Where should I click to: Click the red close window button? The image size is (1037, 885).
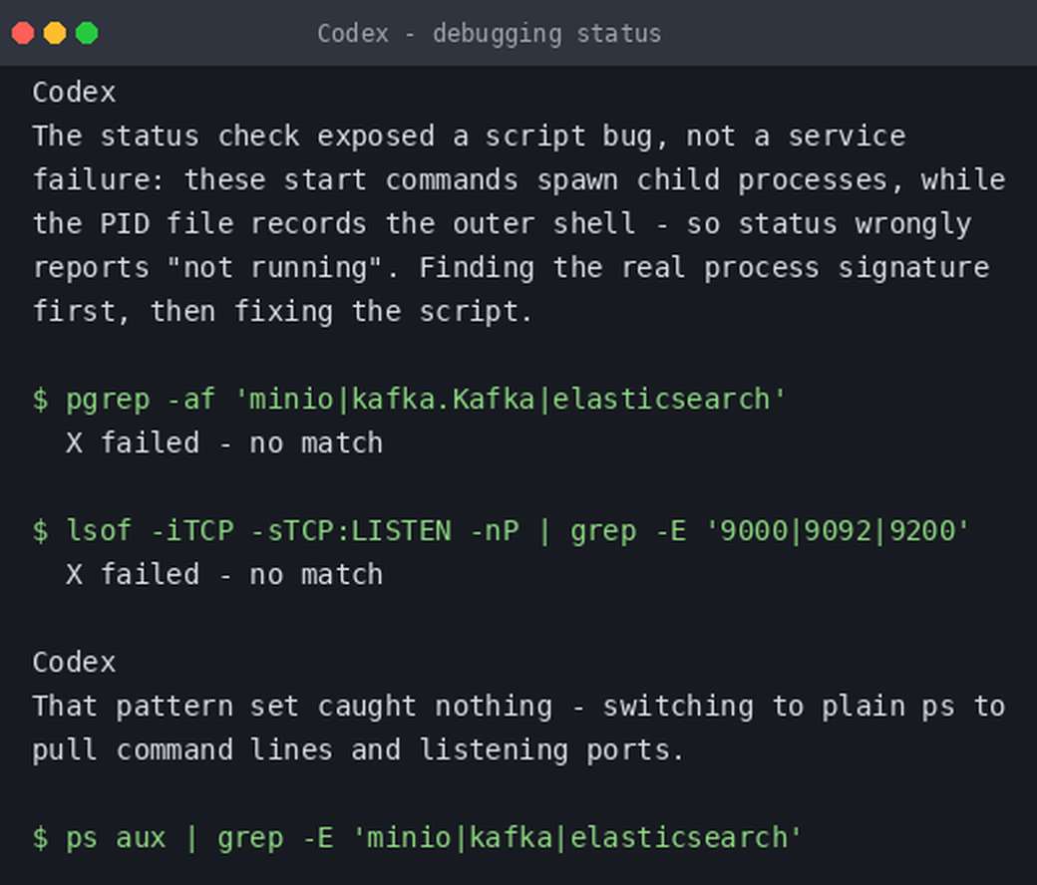click(x=23, y=33)
